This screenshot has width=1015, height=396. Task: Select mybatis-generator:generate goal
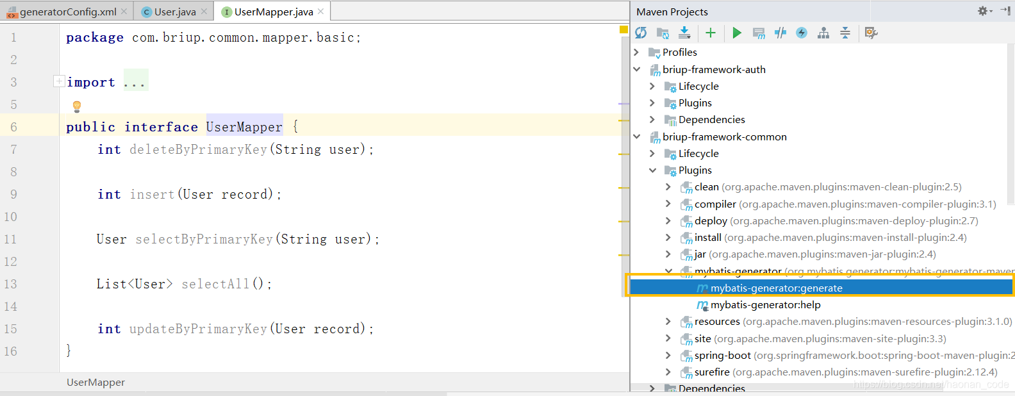point(822,288)
